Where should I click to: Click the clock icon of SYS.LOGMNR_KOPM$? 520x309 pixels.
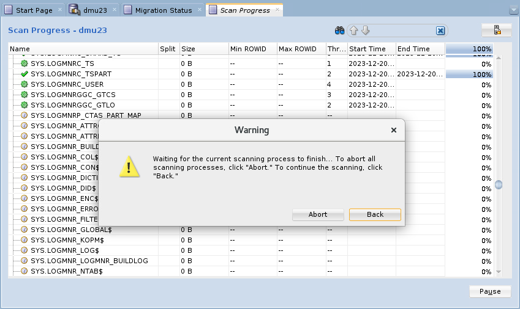point(24,240)
